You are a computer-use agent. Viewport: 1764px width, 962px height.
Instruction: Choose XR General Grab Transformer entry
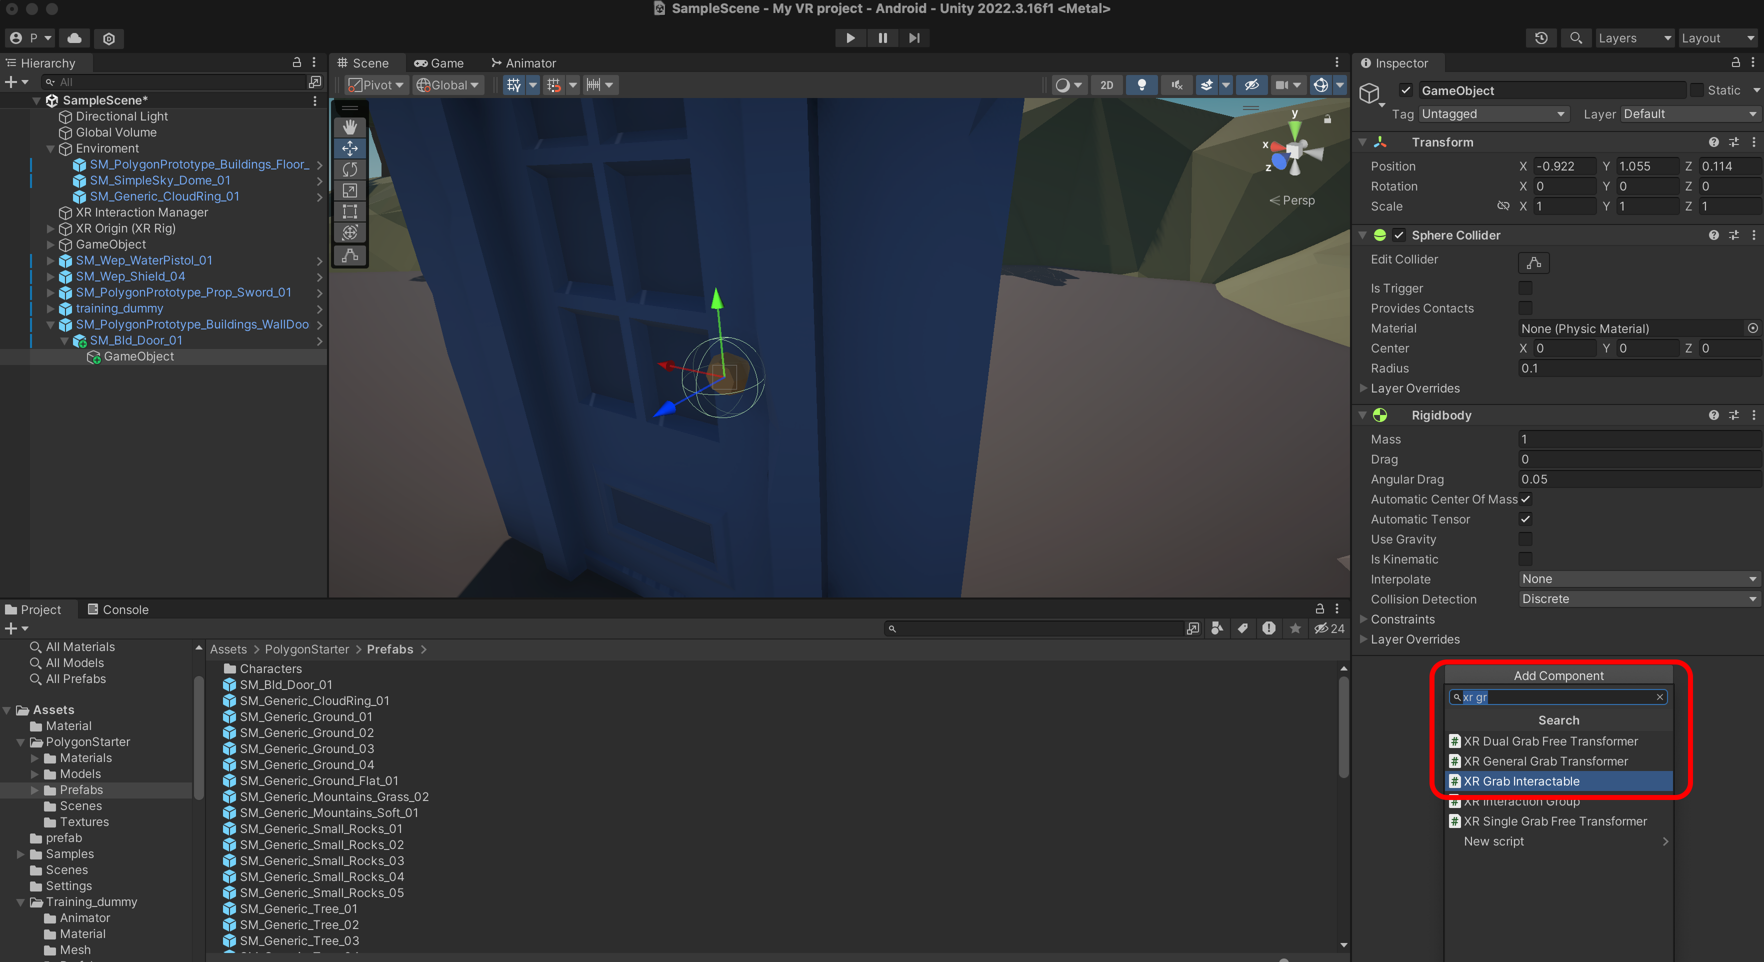click(1545, 761)
